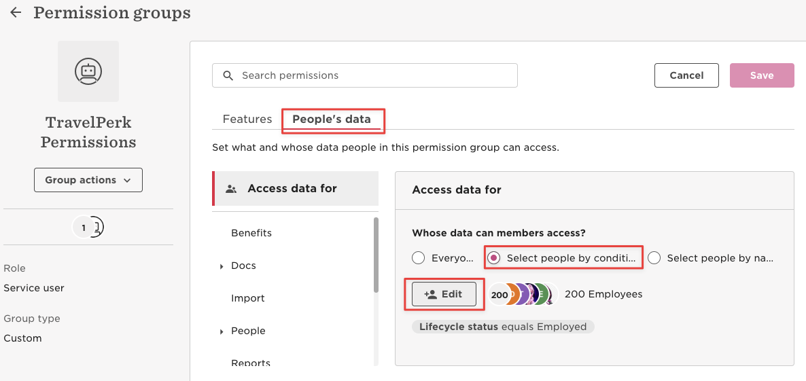Click the add-person icon on Edit button
806x381 pixels.
tap(430, 294)
